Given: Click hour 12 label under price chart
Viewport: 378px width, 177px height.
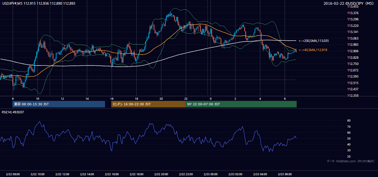Looking at the screenshot, I should coord(62,99).
